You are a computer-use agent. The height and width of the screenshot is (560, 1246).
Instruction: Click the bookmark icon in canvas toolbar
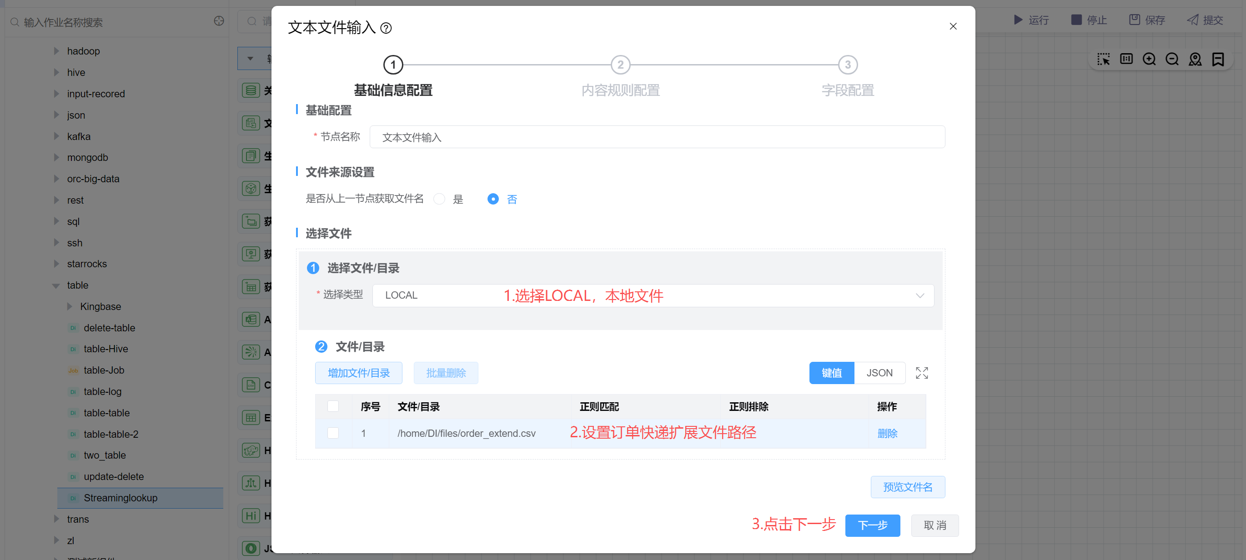tap(1217, 59)
